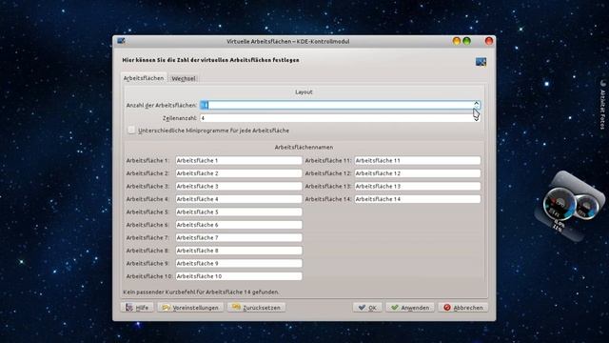The height and width of the screenshot is (343, 609).
Task: Click the Layout section heading
Action: click(x=304, y=92)
